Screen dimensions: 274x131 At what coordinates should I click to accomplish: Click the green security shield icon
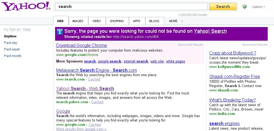pos(244,7)
